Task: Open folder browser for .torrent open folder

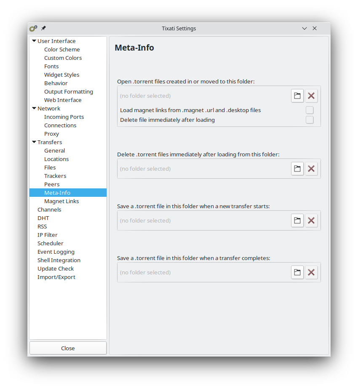Action: pyautogui.click(x=297, y=96)
